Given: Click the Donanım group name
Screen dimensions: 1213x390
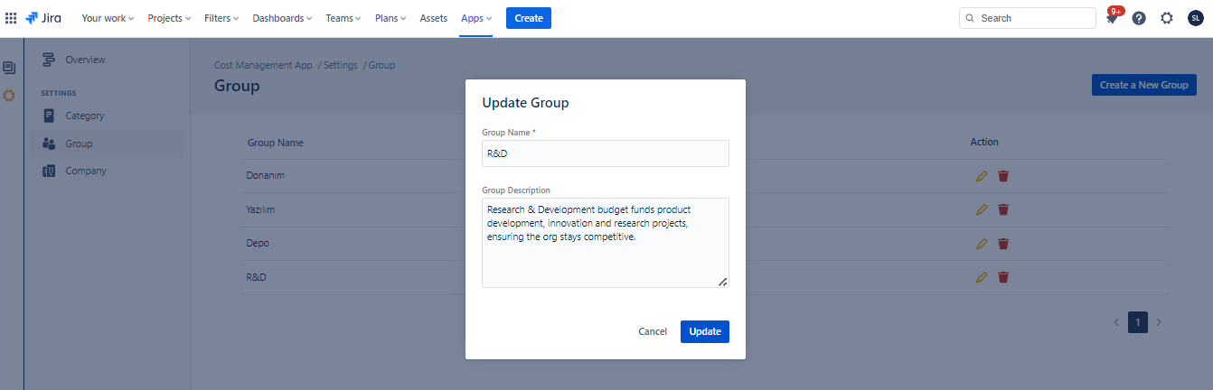Looking at the screenshot, I should (x=266, y=175).
